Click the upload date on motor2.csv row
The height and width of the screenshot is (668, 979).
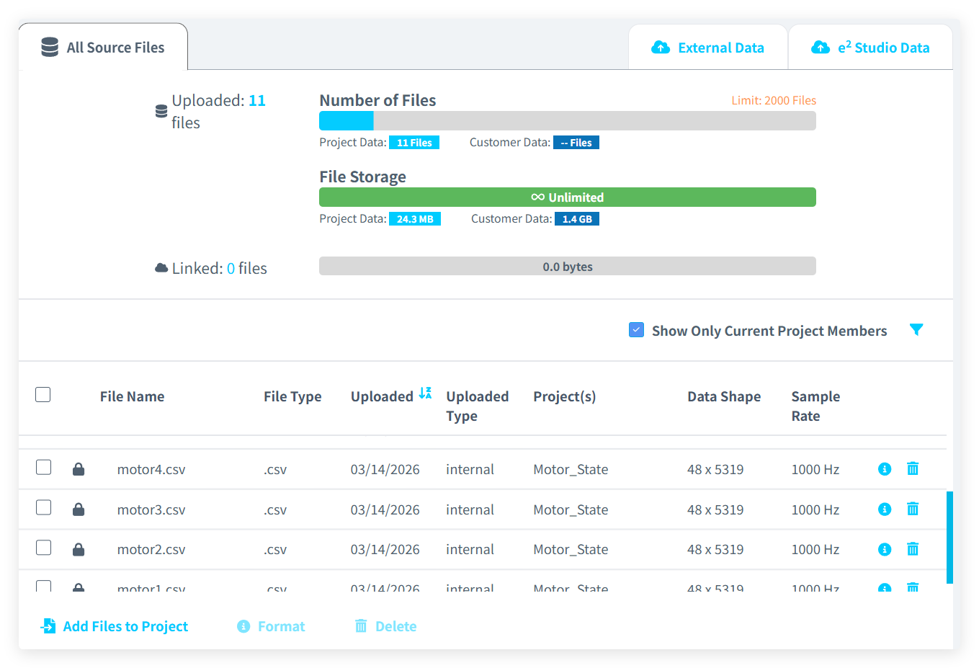point(385,549)
